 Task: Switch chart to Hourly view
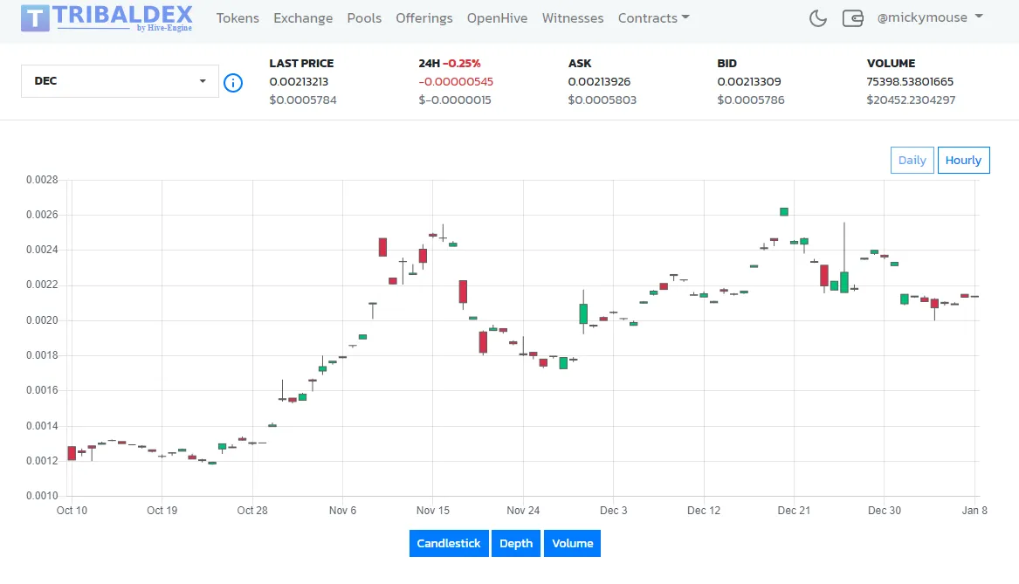tap(963, 161)
